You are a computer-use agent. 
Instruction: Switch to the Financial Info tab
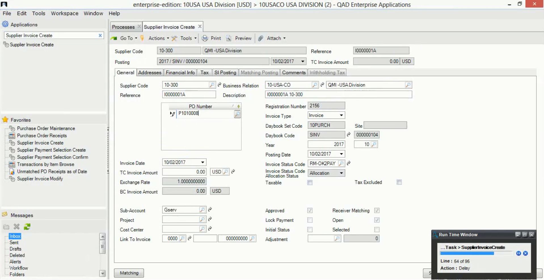[x=180, y=73]
